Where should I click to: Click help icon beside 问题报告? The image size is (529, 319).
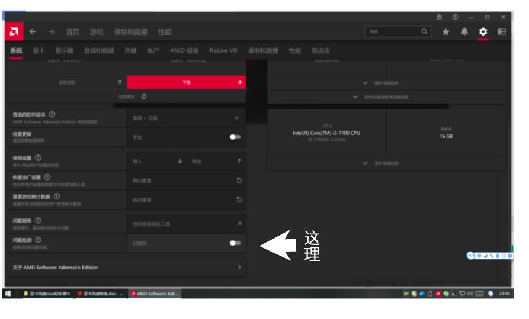coord(38,220)
